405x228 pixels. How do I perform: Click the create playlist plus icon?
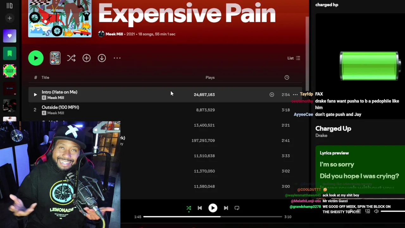click(x=9, y=18)
